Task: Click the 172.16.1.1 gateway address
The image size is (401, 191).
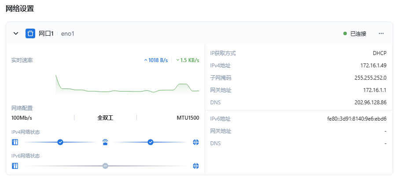Action: pyautogui.click(x=375, y=90)
